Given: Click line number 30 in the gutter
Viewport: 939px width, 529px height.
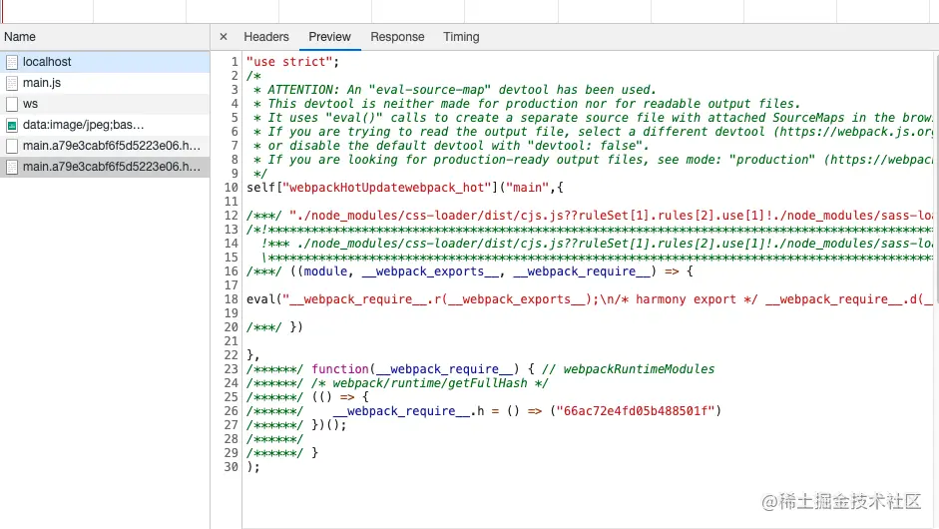Looking at the screenshot, I should [x=232, y=467].
